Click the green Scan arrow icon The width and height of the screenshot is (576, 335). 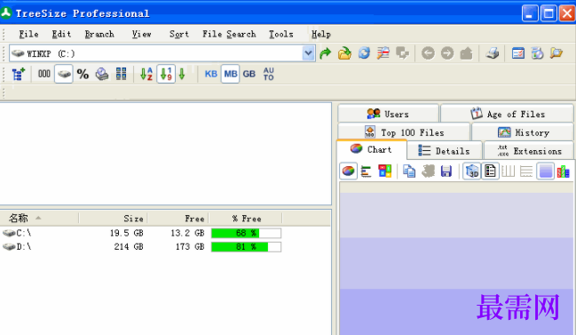(325, 53)
